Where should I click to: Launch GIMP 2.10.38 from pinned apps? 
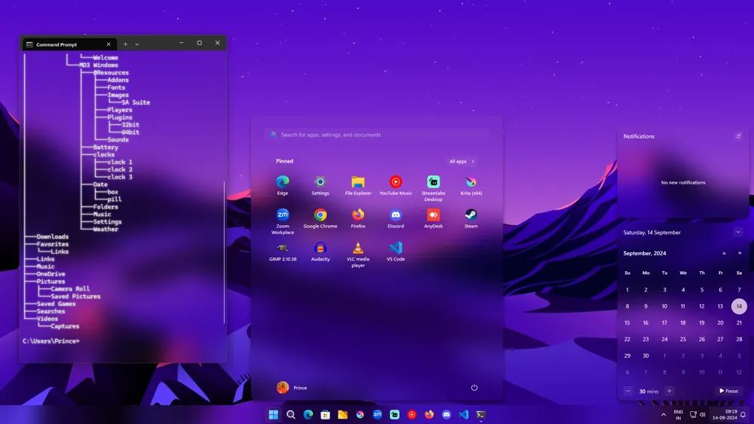tap(283, 249)
